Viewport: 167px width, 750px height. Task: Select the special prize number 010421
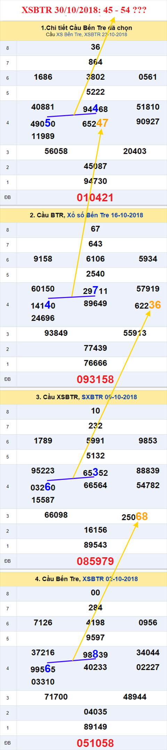tap(95, 198)
